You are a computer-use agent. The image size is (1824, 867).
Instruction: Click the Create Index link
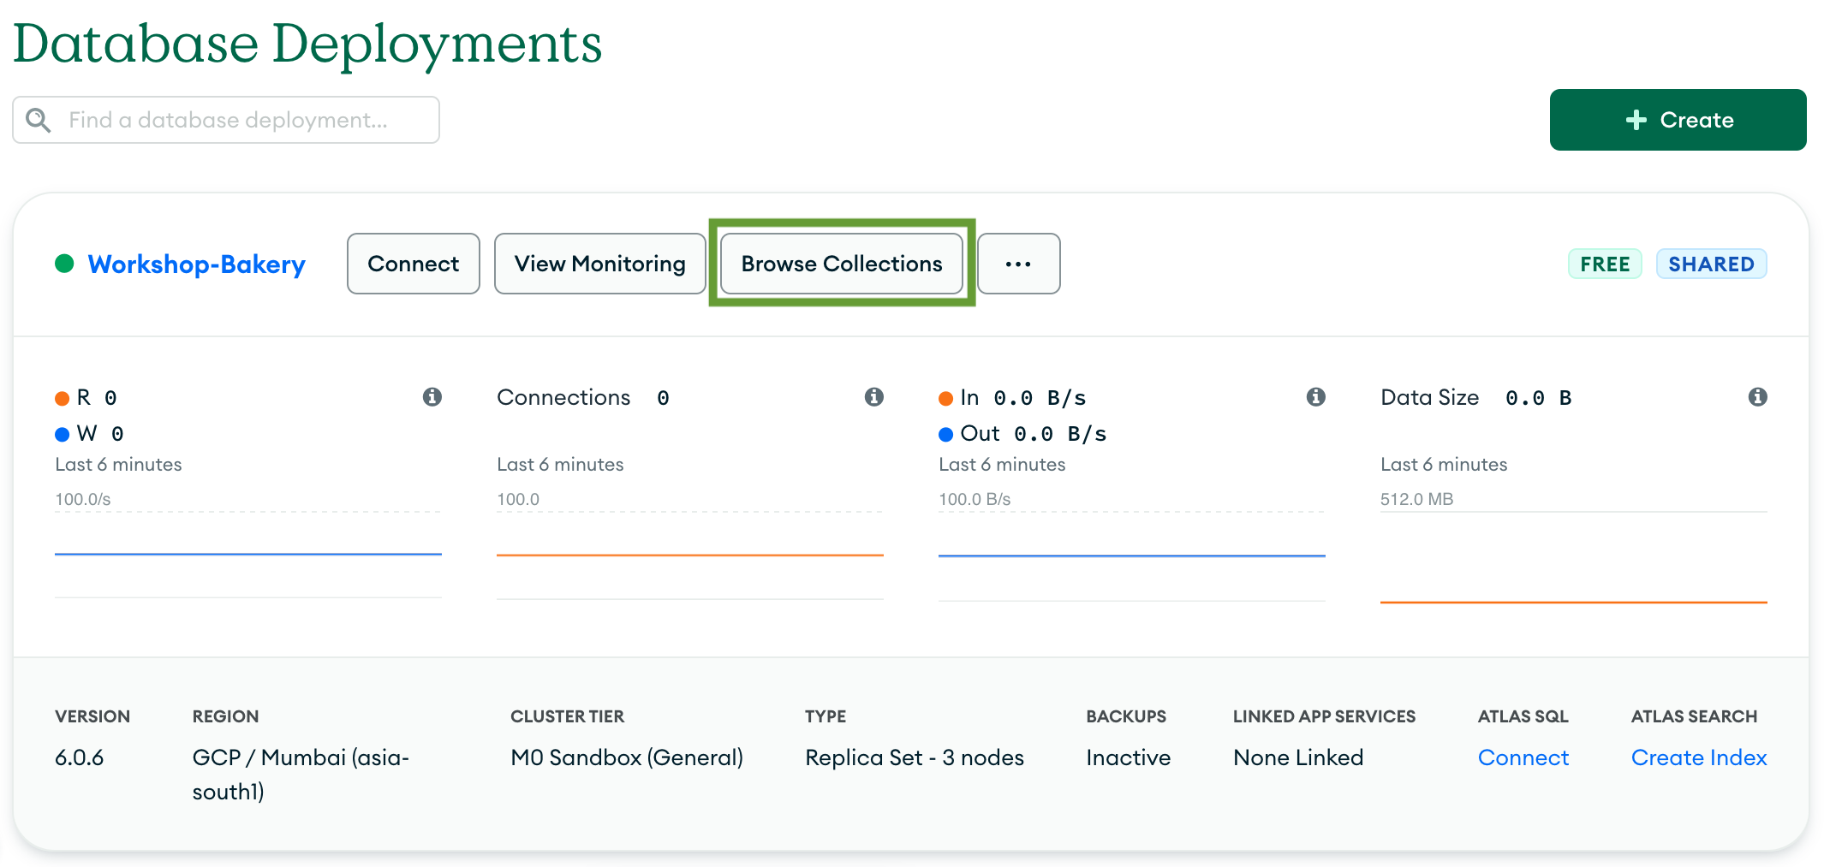click(x=1699, y=757)
